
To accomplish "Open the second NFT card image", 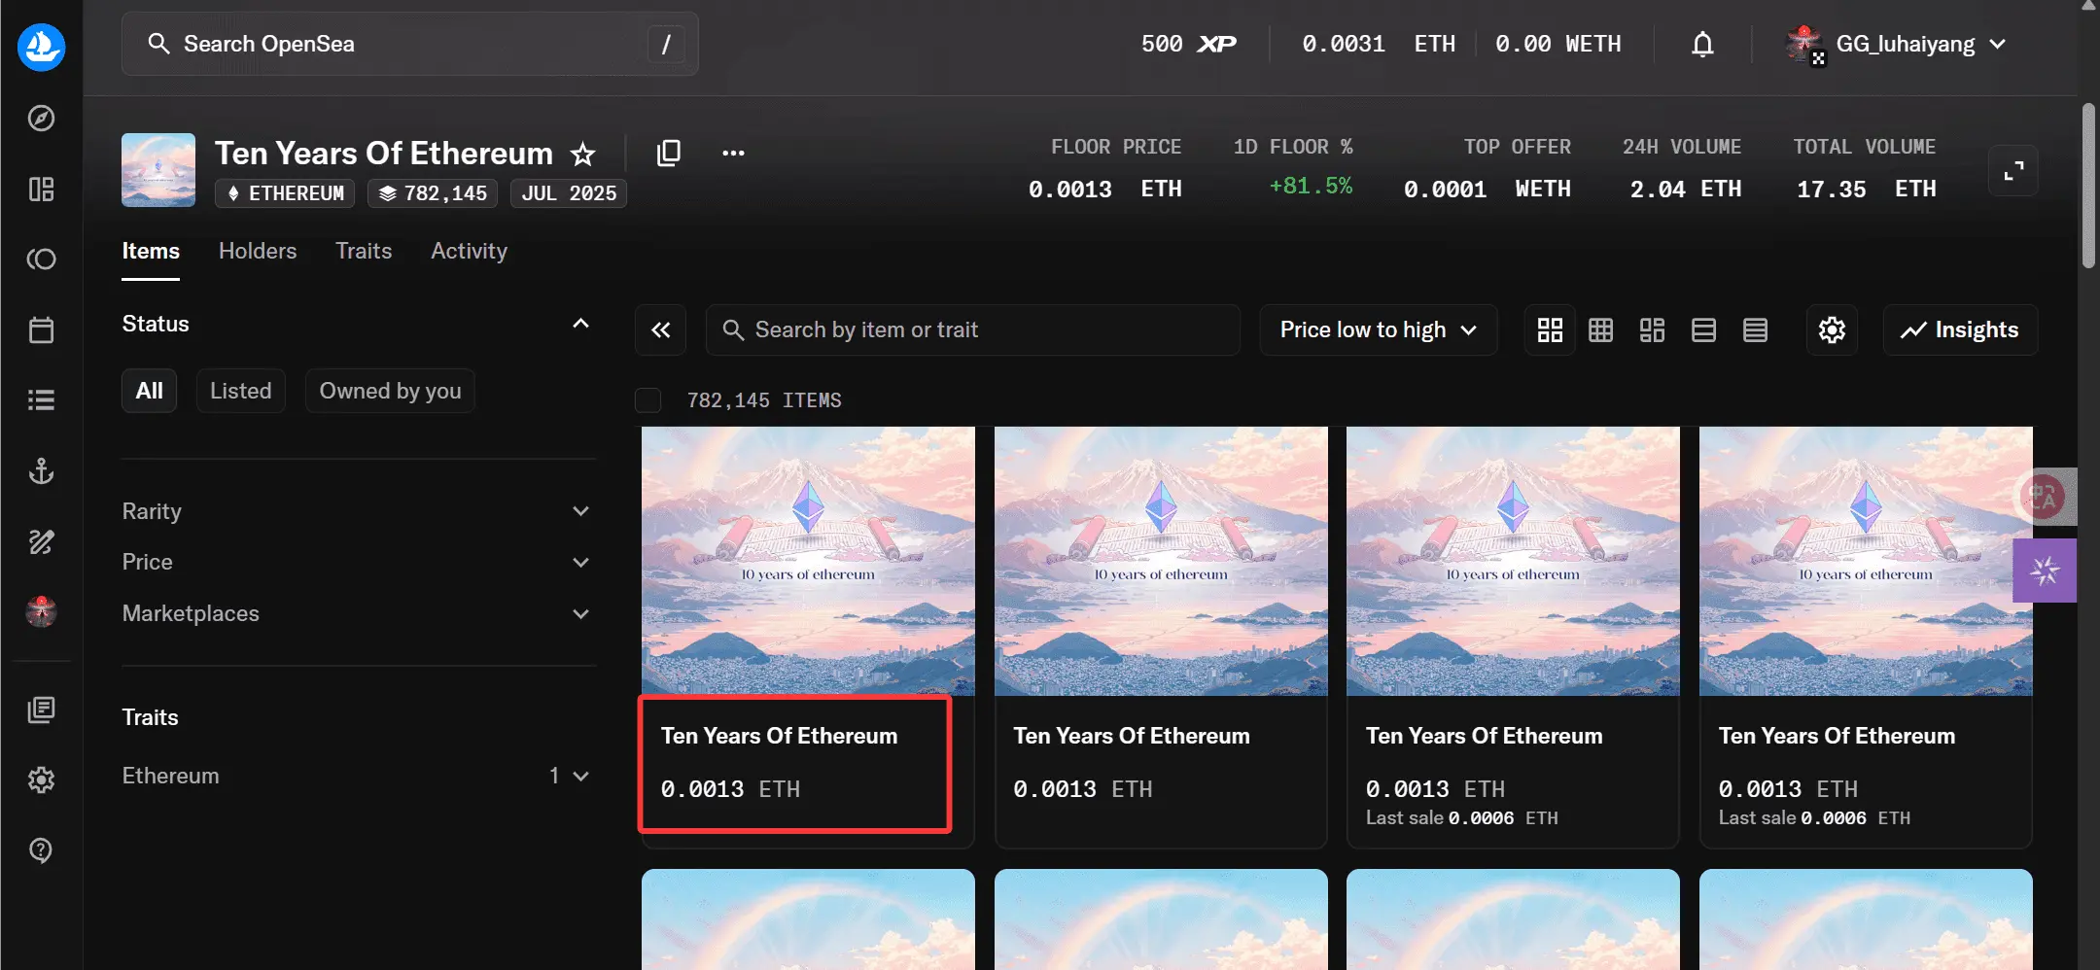I will 1161,561.
